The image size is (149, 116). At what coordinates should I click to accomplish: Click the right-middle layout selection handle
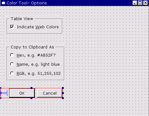coord(63,93)
